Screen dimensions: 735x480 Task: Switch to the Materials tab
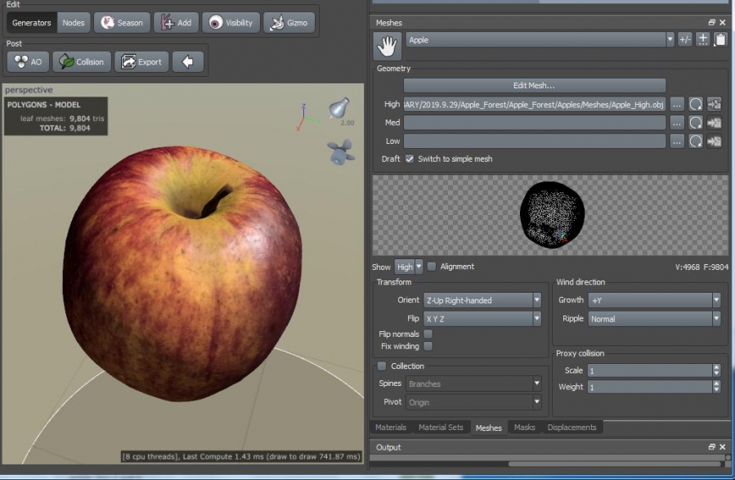[391, 428]
